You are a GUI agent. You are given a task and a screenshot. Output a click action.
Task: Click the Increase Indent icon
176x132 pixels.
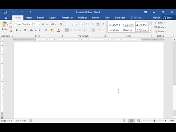click(x=92, y=24)
